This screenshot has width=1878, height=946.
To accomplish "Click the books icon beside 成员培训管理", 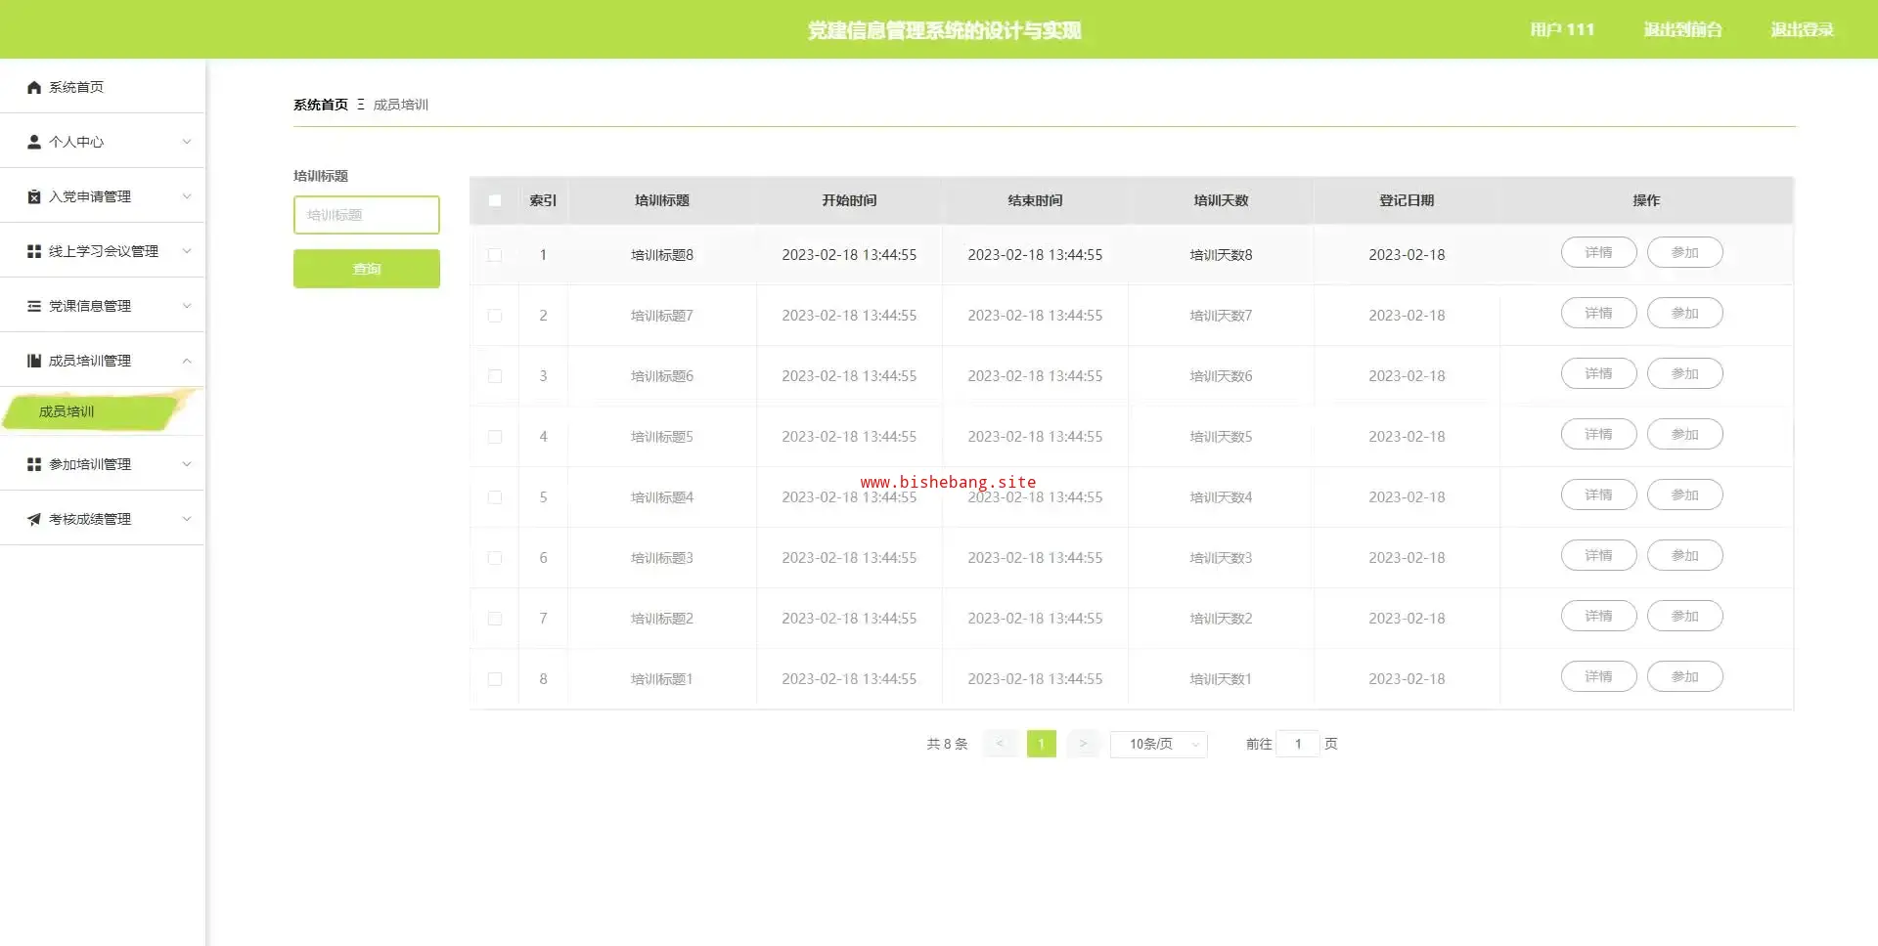I will (34, 361).
